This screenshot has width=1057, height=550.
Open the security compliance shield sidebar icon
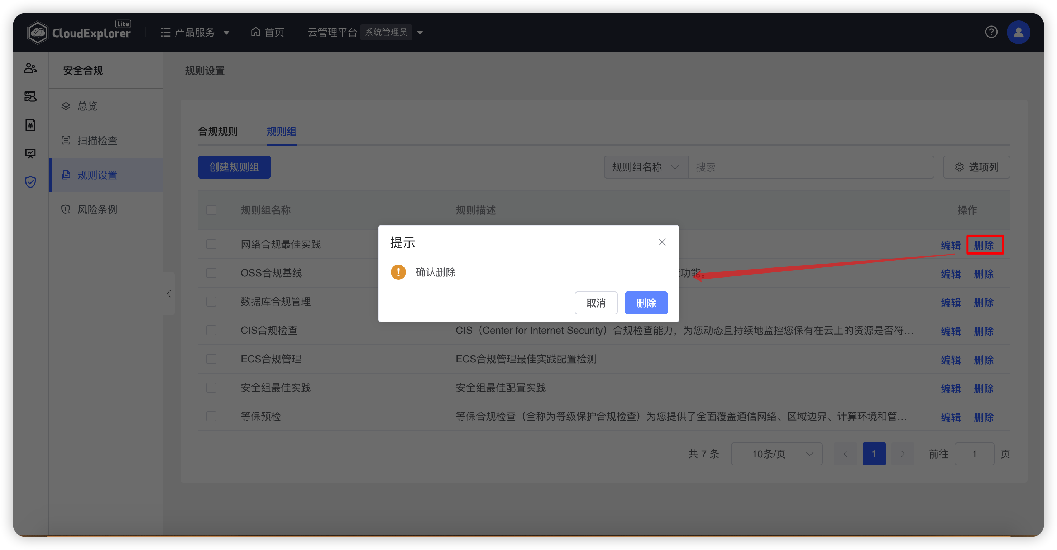coord(30,182)
